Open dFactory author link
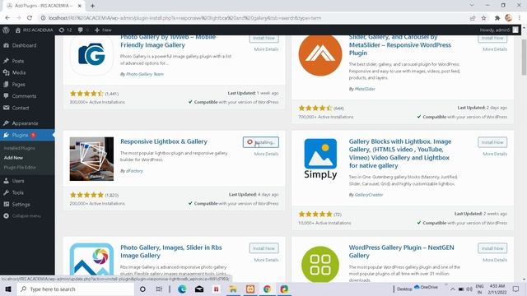 coord(134,171)
